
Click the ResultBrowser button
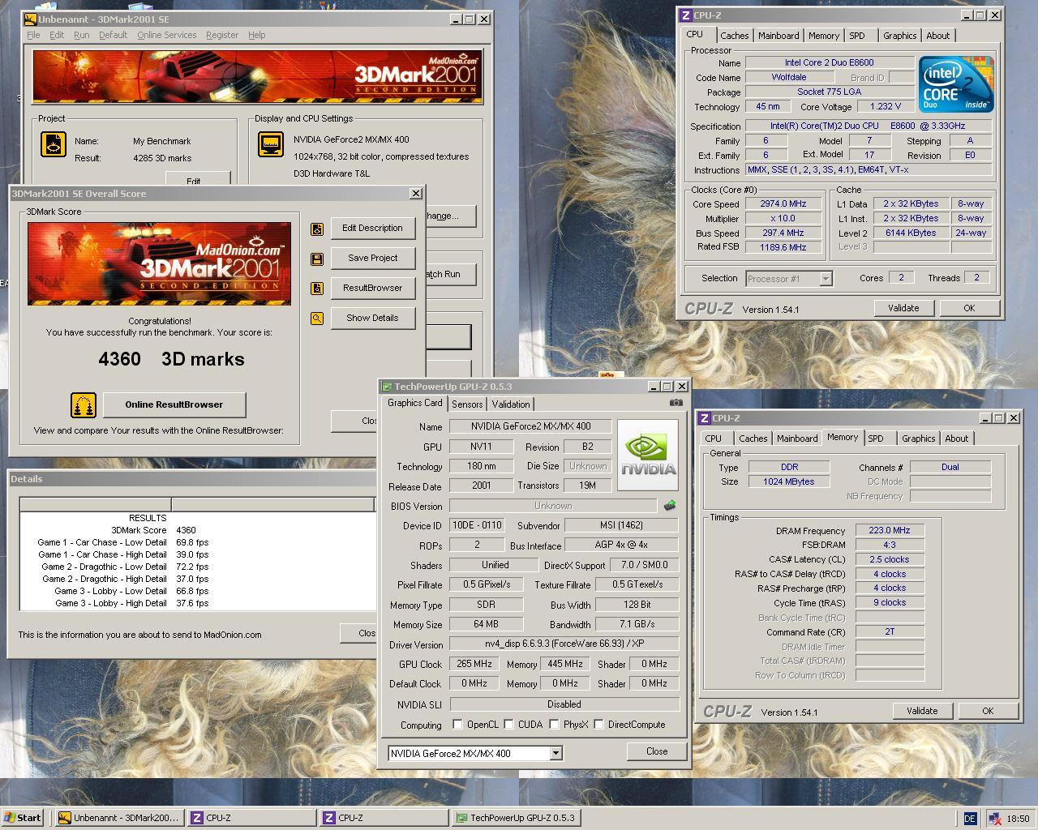(x=372, y=289)
